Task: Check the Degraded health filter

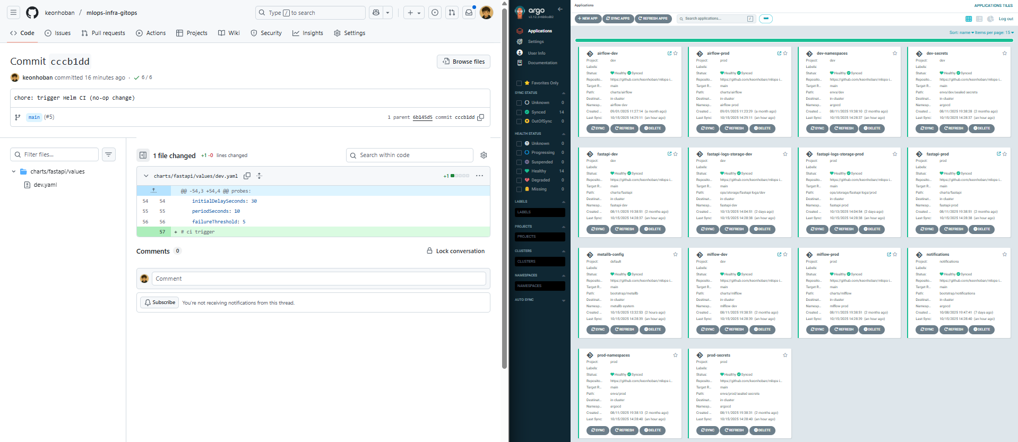Action: point(519,180)
